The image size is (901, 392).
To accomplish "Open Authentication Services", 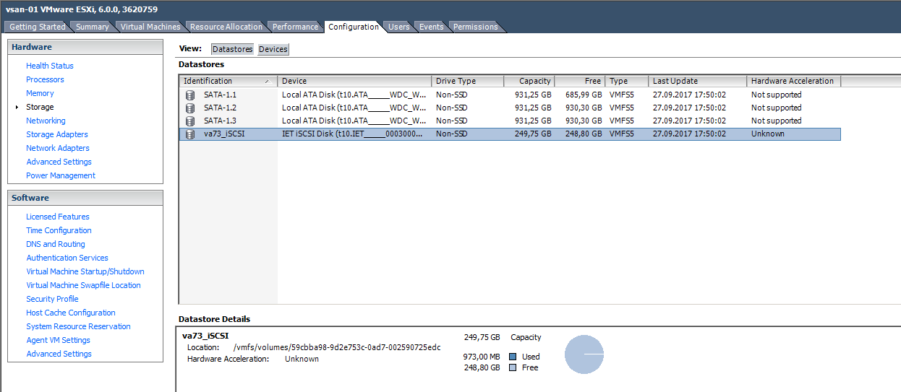I will 67,258.
